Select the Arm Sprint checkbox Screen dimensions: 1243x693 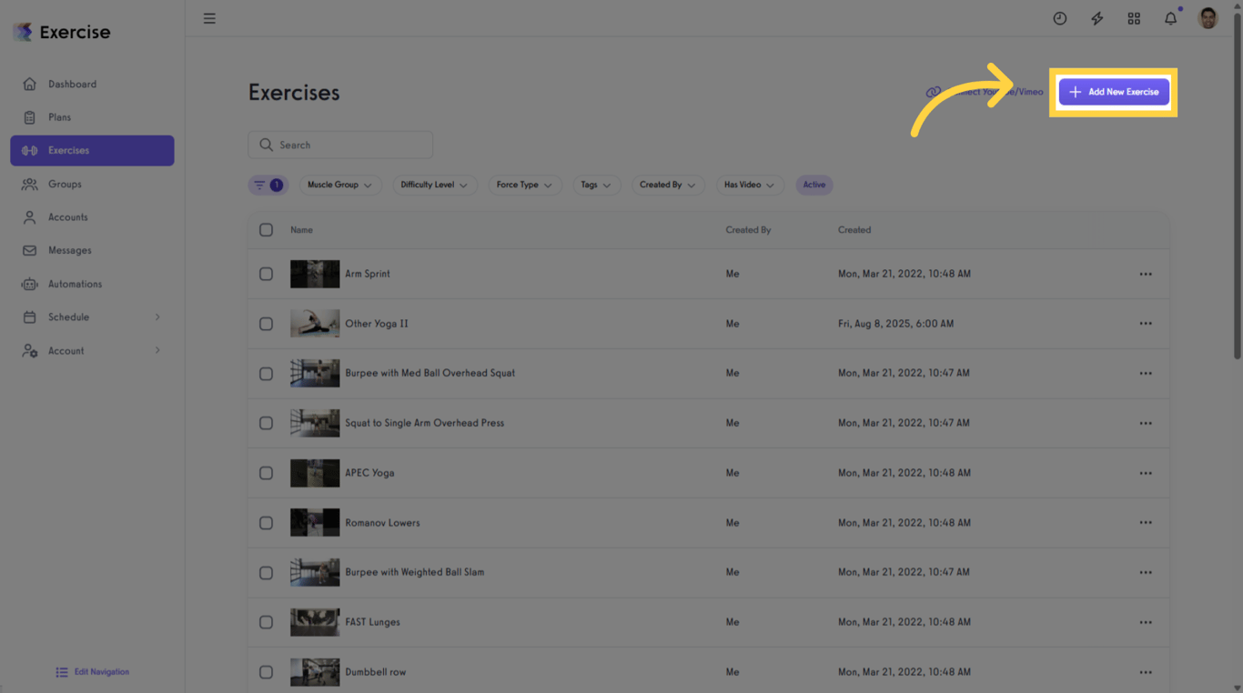click(266, 274)
